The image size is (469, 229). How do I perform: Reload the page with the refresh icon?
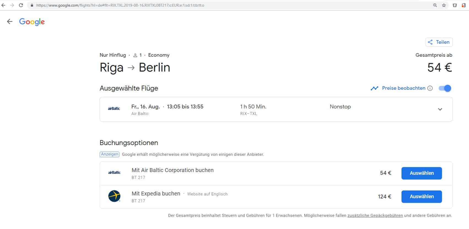click(x=21, y=5)
